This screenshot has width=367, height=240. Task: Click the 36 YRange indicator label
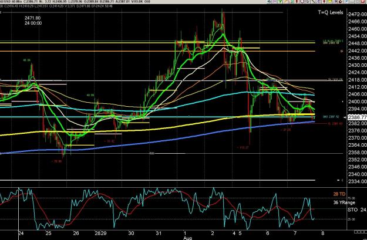344,202
